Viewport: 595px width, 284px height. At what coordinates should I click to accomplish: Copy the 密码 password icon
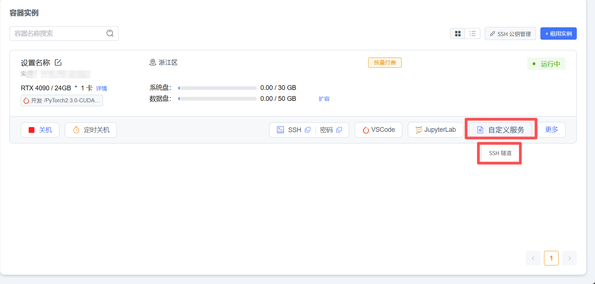(x=339, y=130)
